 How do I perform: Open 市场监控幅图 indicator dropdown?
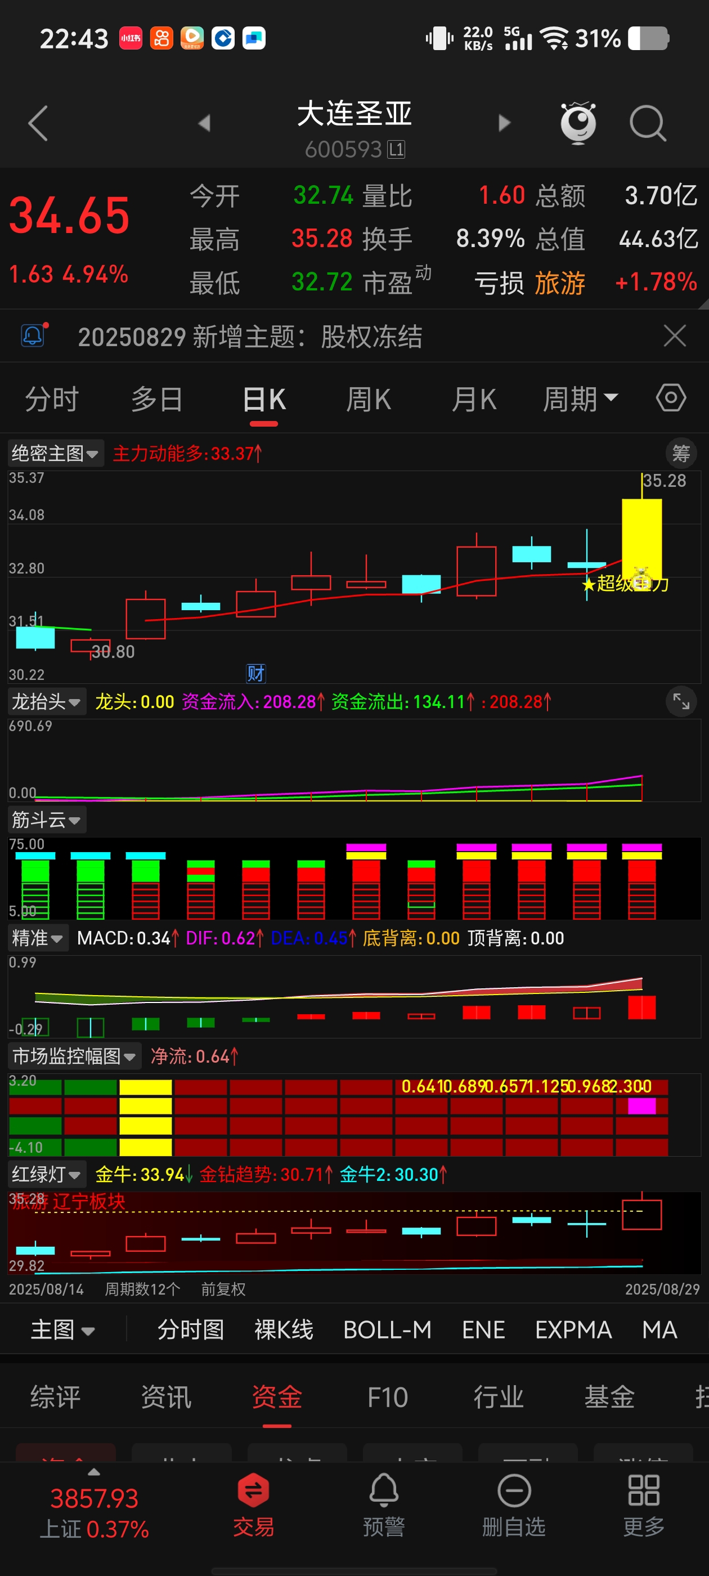click(x=74, y=1056)
